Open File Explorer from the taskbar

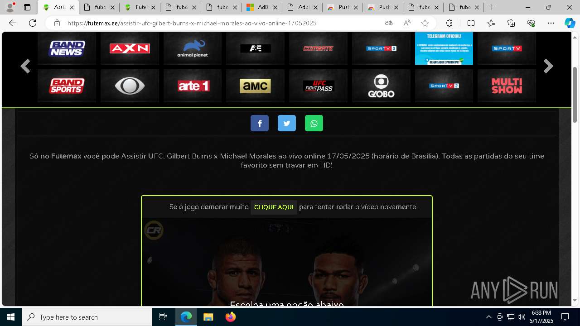[x=208, y=317]
